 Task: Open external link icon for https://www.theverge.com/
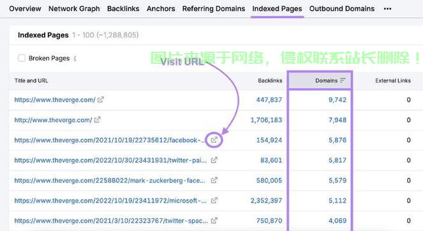click(100, 100)
